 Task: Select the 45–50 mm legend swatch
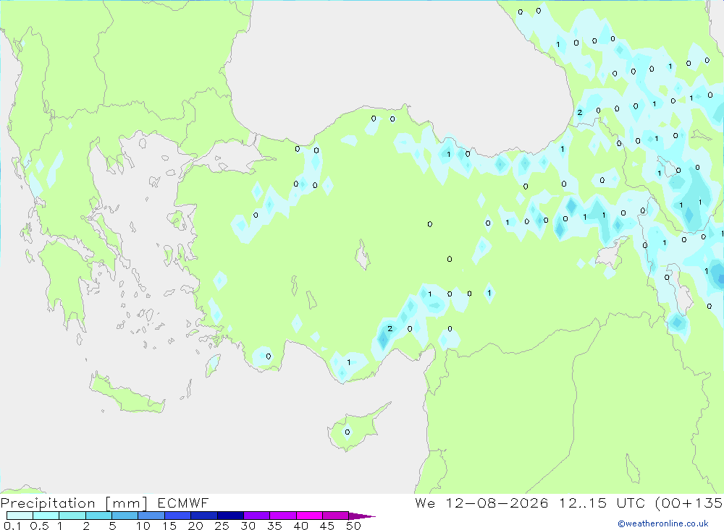tap(336, 516)
